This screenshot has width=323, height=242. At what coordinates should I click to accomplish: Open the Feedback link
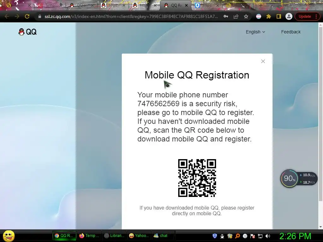(x=291, y=32)
